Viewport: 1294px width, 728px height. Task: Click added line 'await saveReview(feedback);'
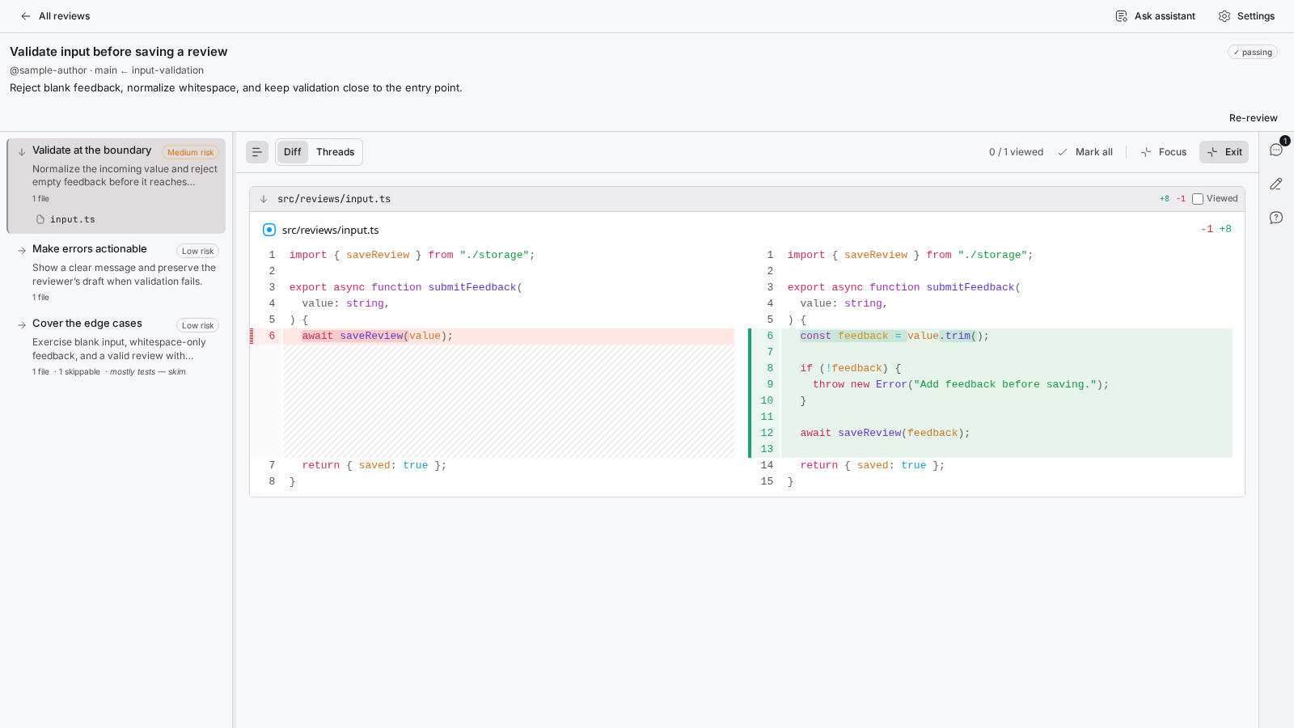pyautogui.click(x=885, y=433)
